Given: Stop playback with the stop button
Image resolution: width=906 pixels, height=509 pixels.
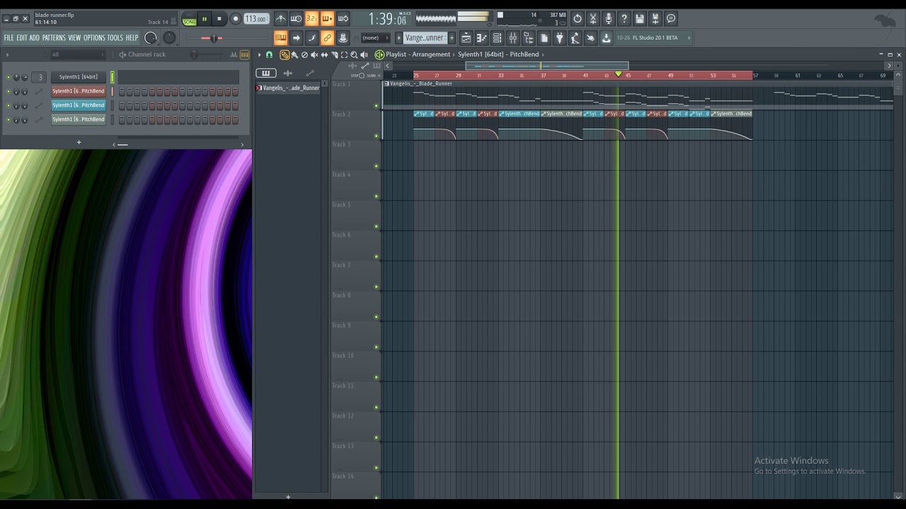Looking at the screenshot, I should point(219,19).
